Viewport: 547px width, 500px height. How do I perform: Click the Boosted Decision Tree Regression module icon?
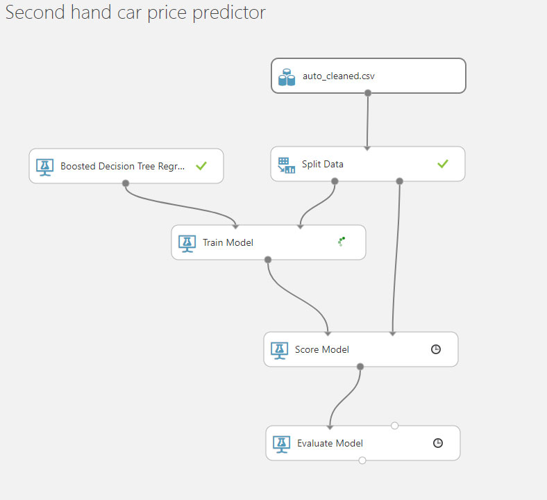coord(45,167)
